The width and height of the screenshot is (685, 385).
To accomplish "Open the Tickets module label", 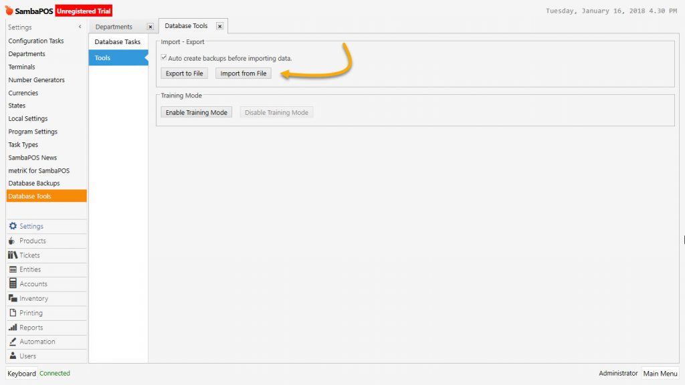I will [29, 255].
